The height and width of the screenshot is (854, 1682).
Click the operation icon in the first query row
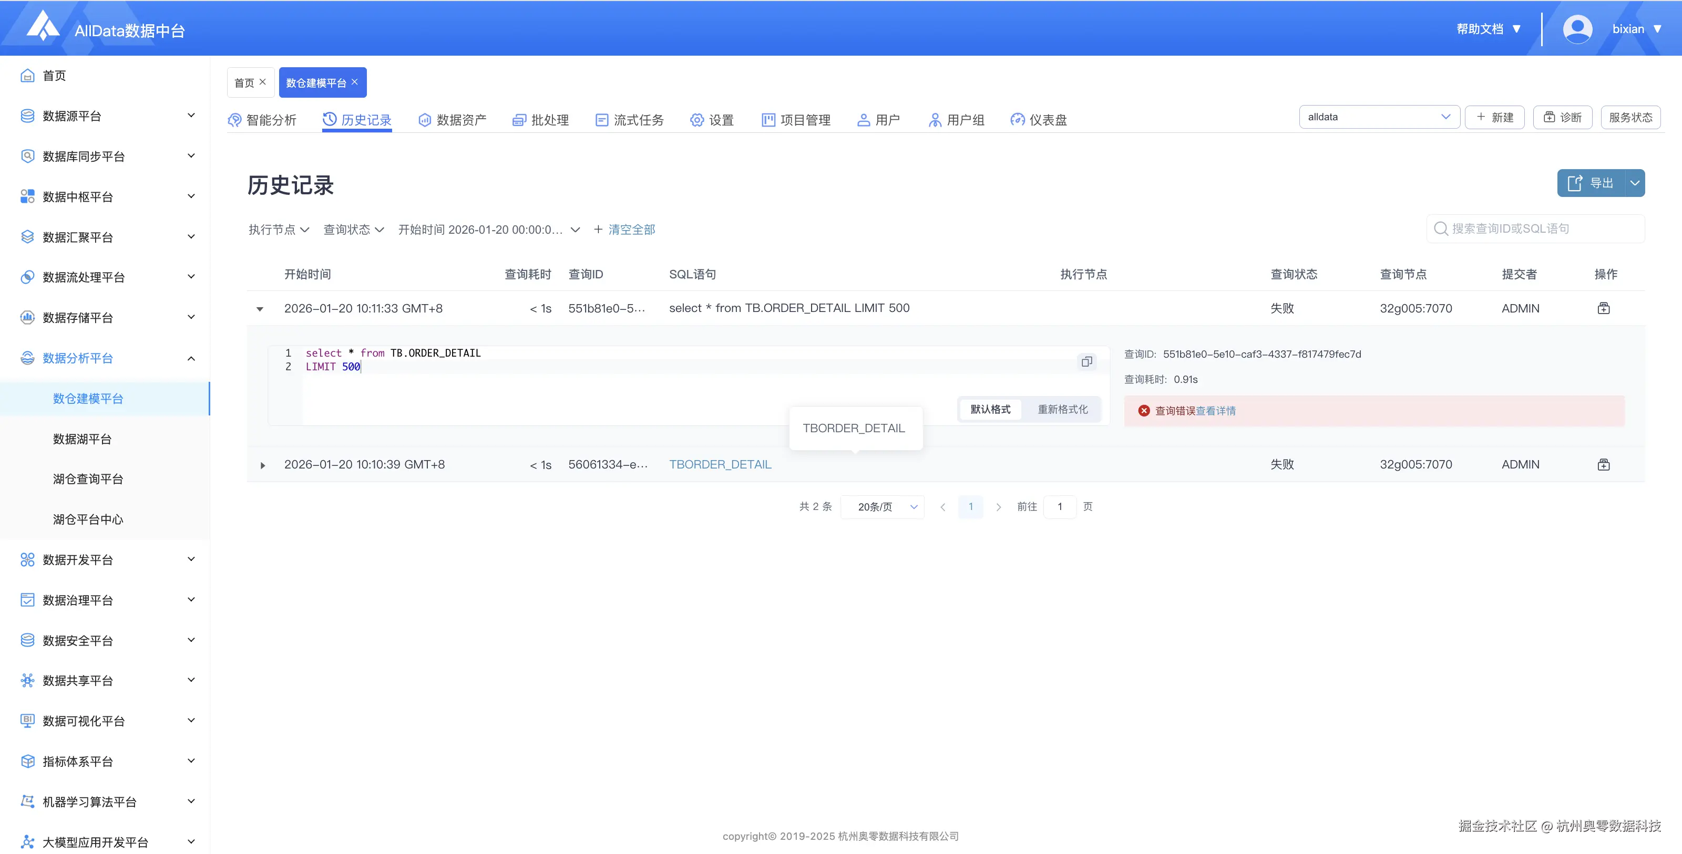pyautogui.click(x=1603, y=309)
